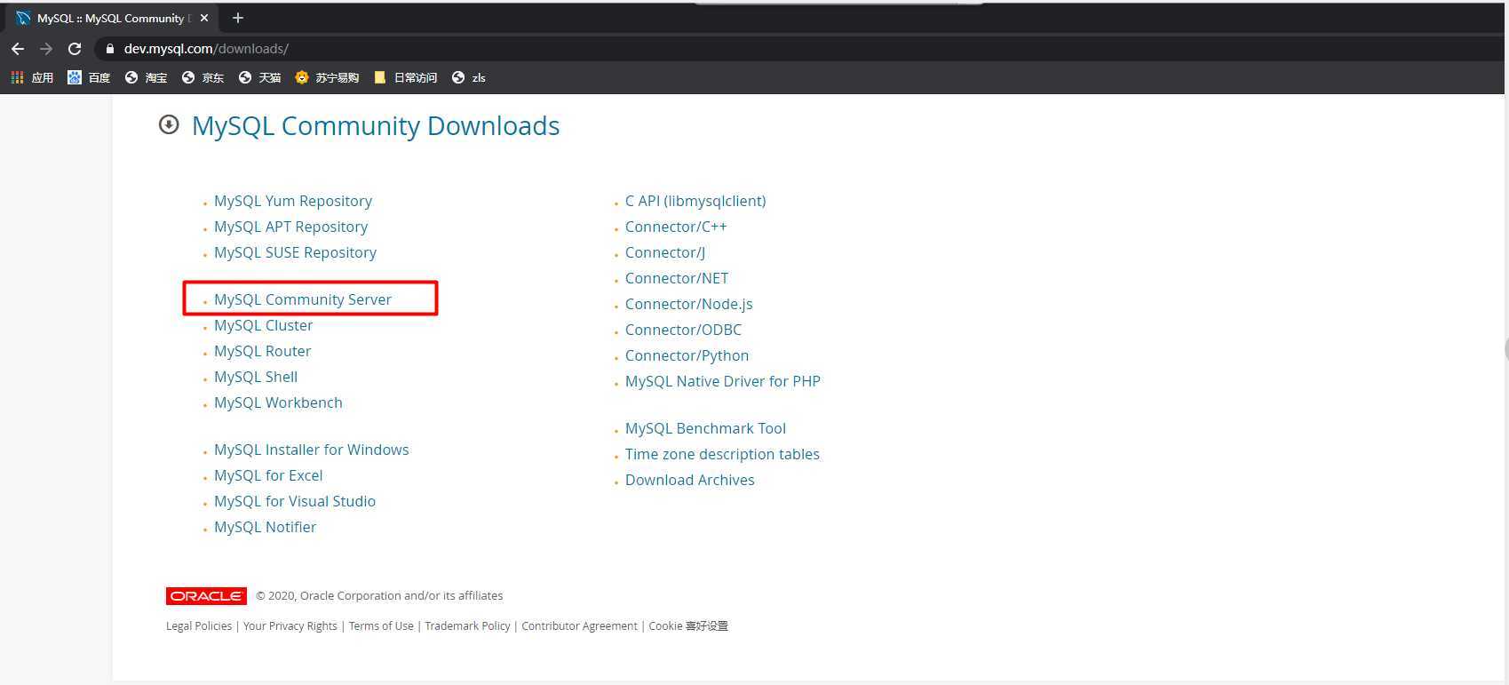This screenshot has height=685, width=1509.
Task: Open the 日常访问 bookmark folder
Action: (x=406, y=78)
